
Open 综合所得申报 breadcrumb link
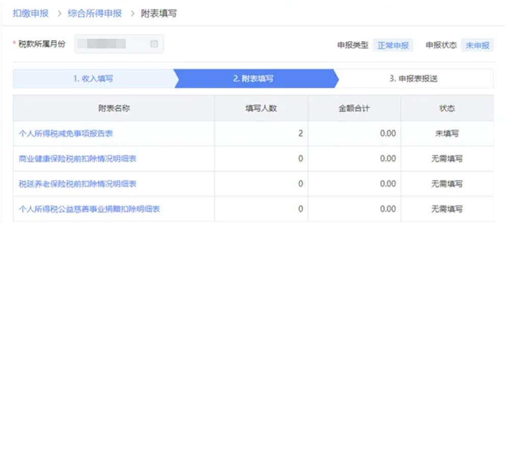(95, 14)
